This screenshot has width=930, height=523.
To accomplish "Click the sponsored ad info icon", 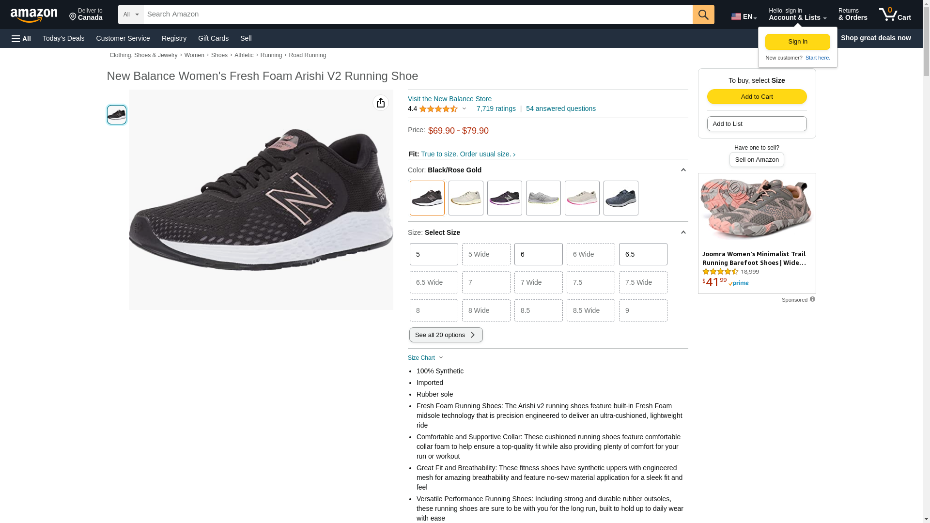I will pyautogui.click(x=812, y=299).
